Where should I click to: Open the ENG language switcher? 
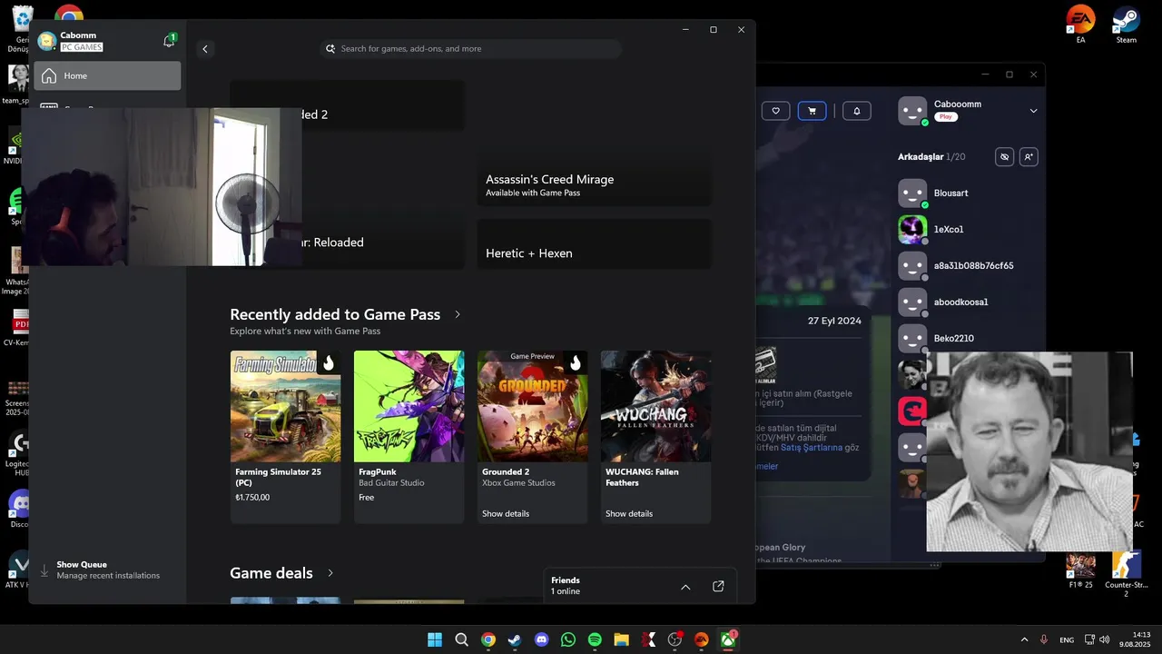1067,639
